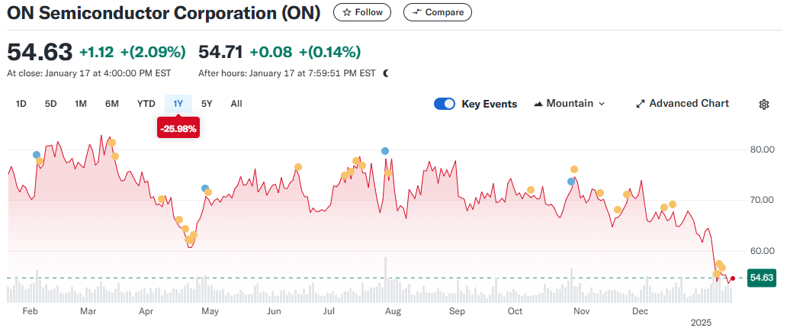Viewport: 787px width, 331px height.
Task: Open the Advanced Chart link
Action: click(x=683, y=104)
